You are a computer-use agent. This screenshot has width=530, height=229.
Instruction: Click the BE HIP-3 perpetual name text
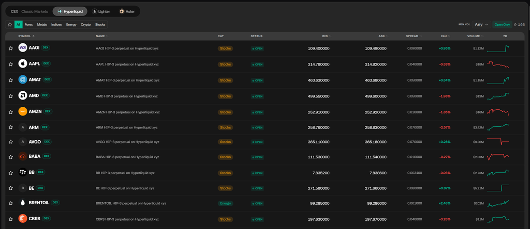(125, 188)
